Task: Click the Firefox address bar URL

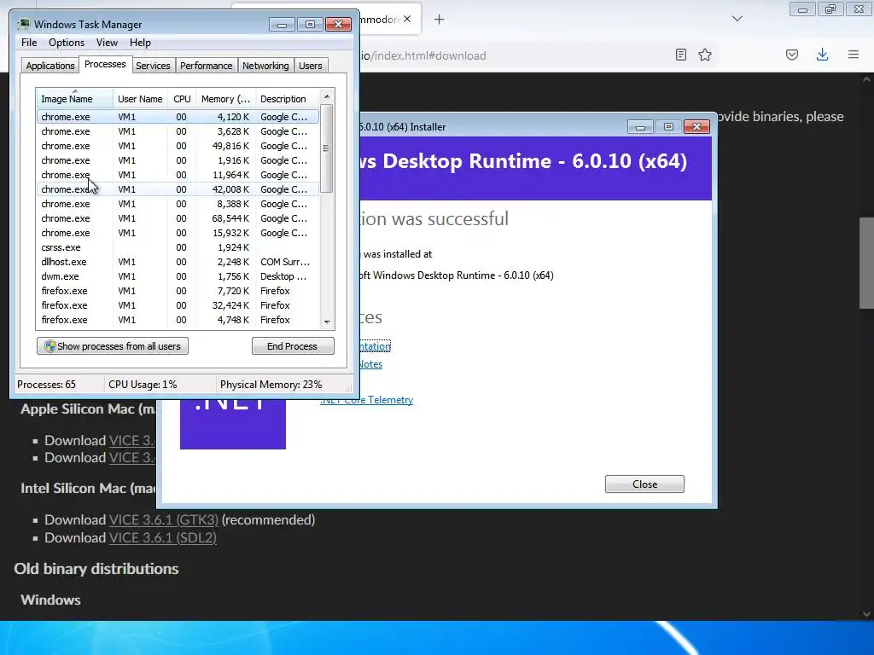Action: point(423,55)
